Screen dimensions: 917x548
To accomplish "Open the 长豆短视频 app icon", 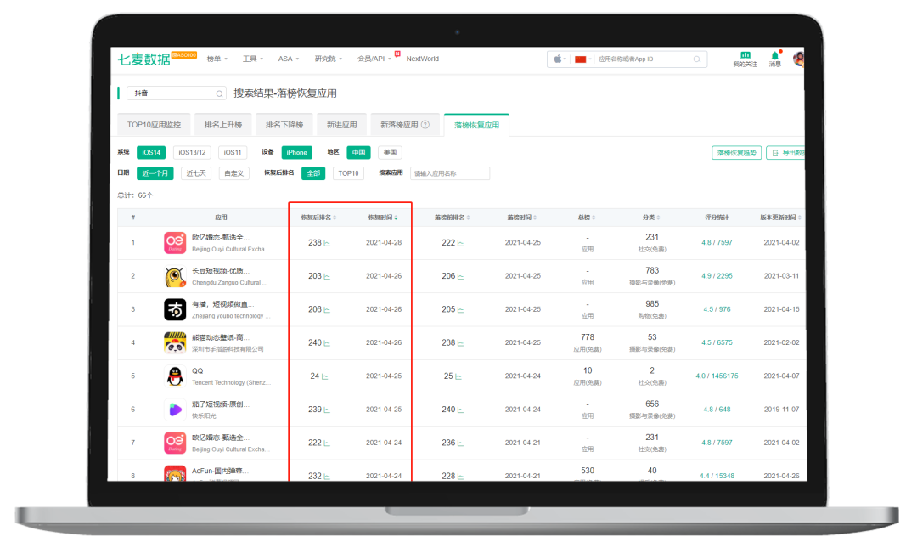I will pyautogui.click(x=175, y=276).
